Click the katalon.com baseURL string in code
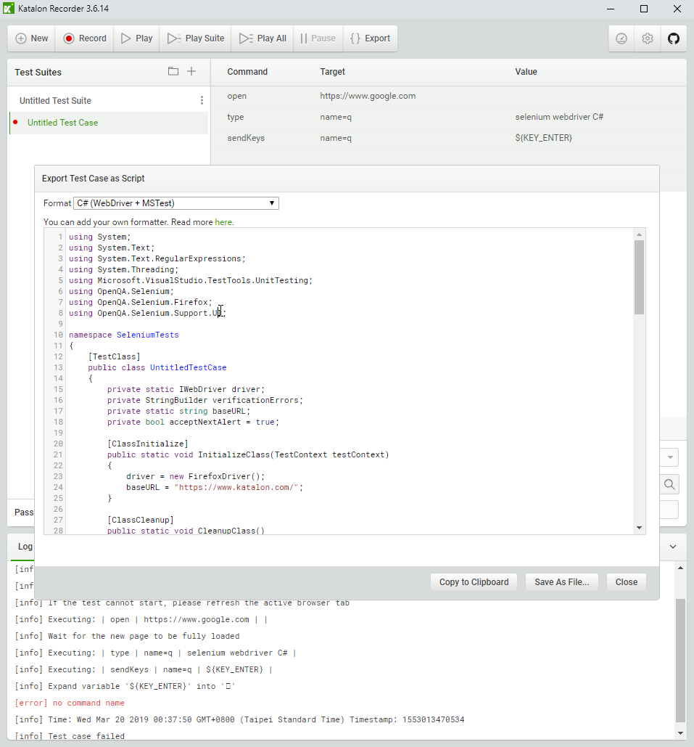Viewport: 694px width, 747px height. point(236,487)
